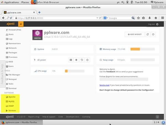Open the dashboard configure widgets icon
The image size is (166, 125).
click(x=153, y=34)
